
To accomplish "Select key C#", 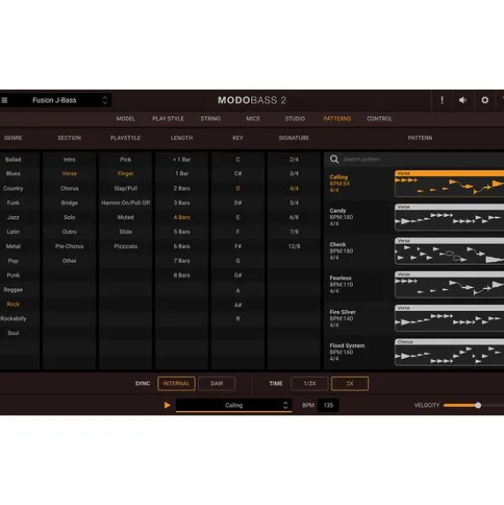I will pyautogui.click(x=238, y=173).
